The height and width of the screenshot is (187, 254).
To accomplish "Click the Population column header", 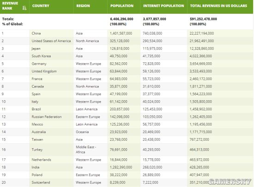I will coord(122,6).
